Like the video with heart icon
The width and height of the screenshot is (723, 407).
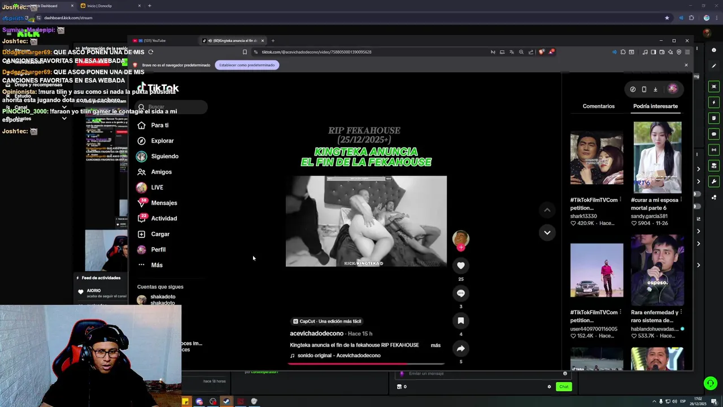pyautogui.click(x=461, y=265)
